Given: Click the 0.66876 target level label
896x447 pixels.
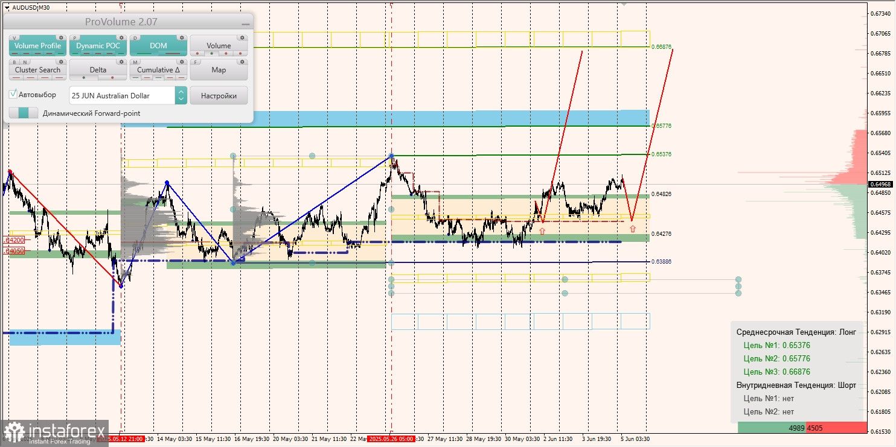Looking at the screenshot, I should click(662, 46).
